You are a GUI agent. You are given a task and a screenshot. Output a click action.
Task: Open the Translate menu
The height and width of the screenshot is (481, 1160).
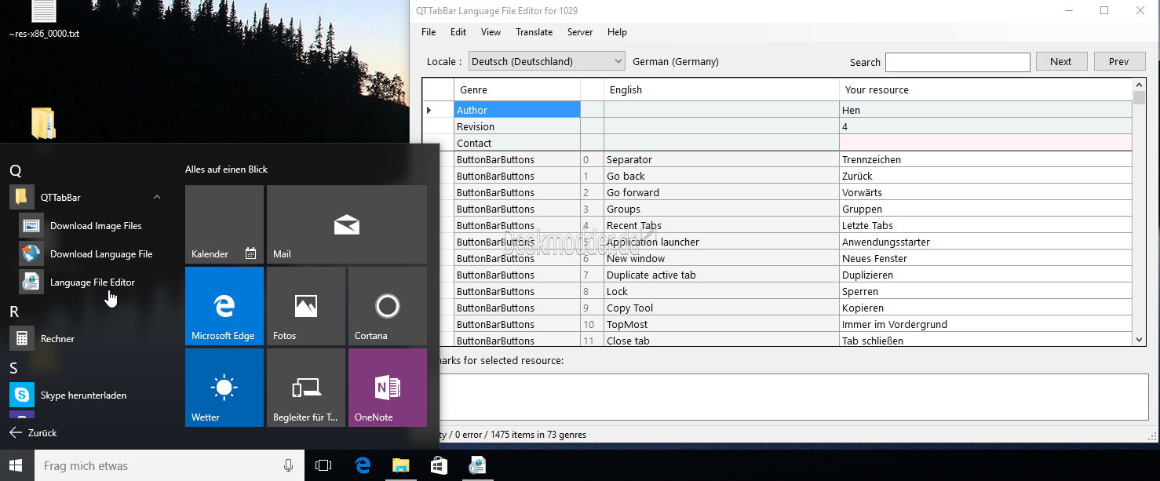[x=534, y=32]
